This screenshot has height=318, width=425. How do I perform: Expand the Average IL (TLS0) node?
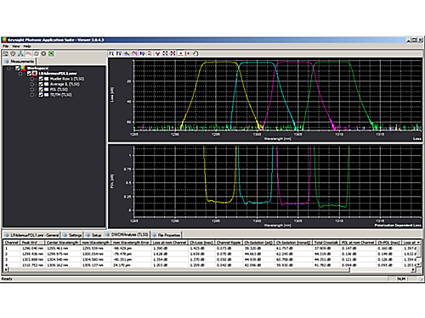(32, 84)
